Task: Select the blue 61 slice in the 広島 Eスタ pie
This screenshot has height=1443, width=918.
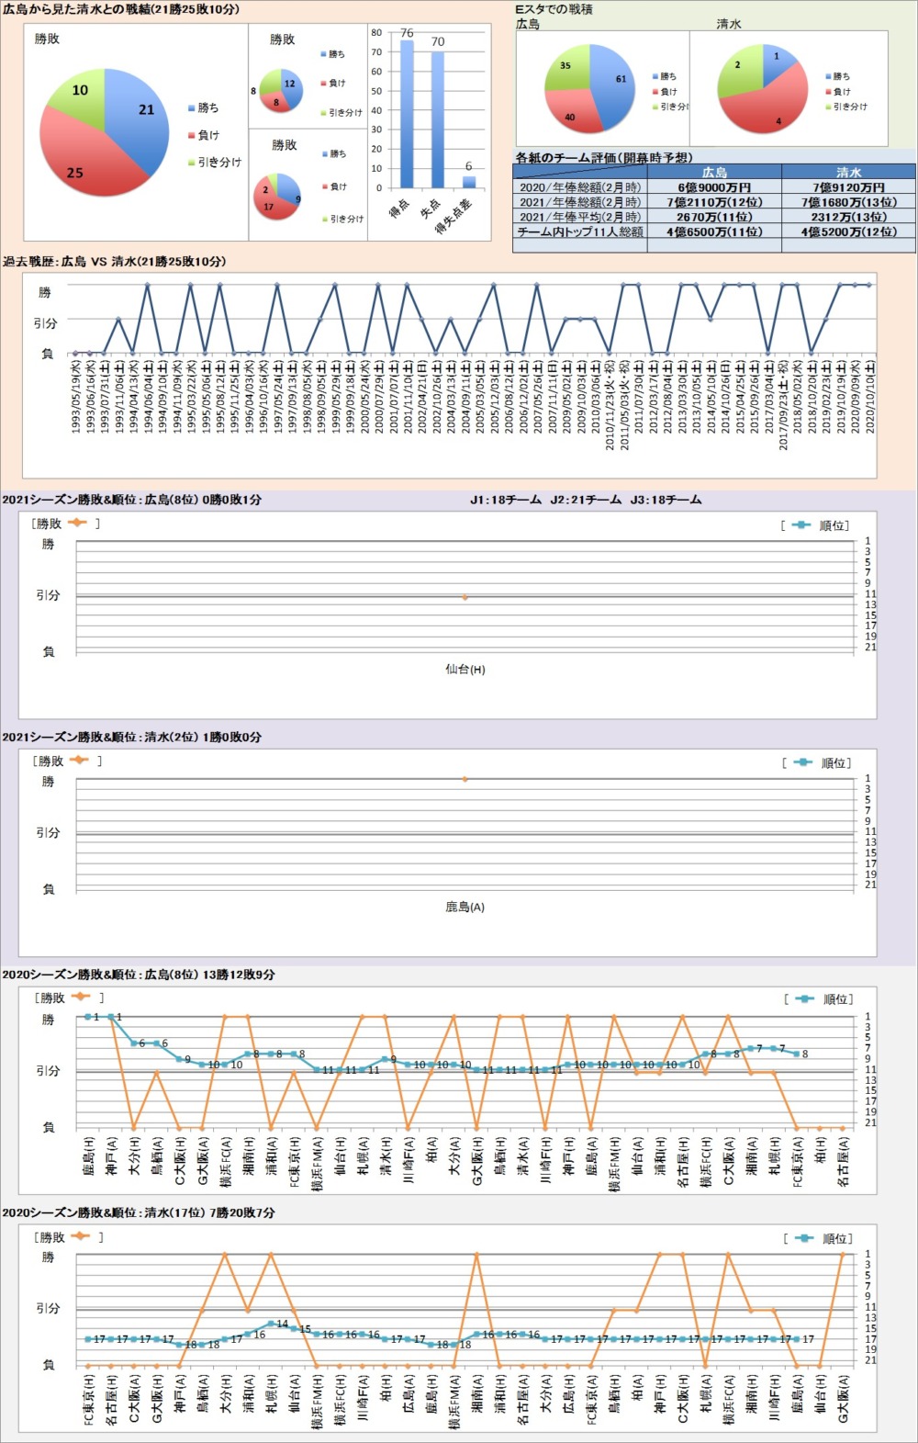Action: pyautogui.click(x=613, y=85)
